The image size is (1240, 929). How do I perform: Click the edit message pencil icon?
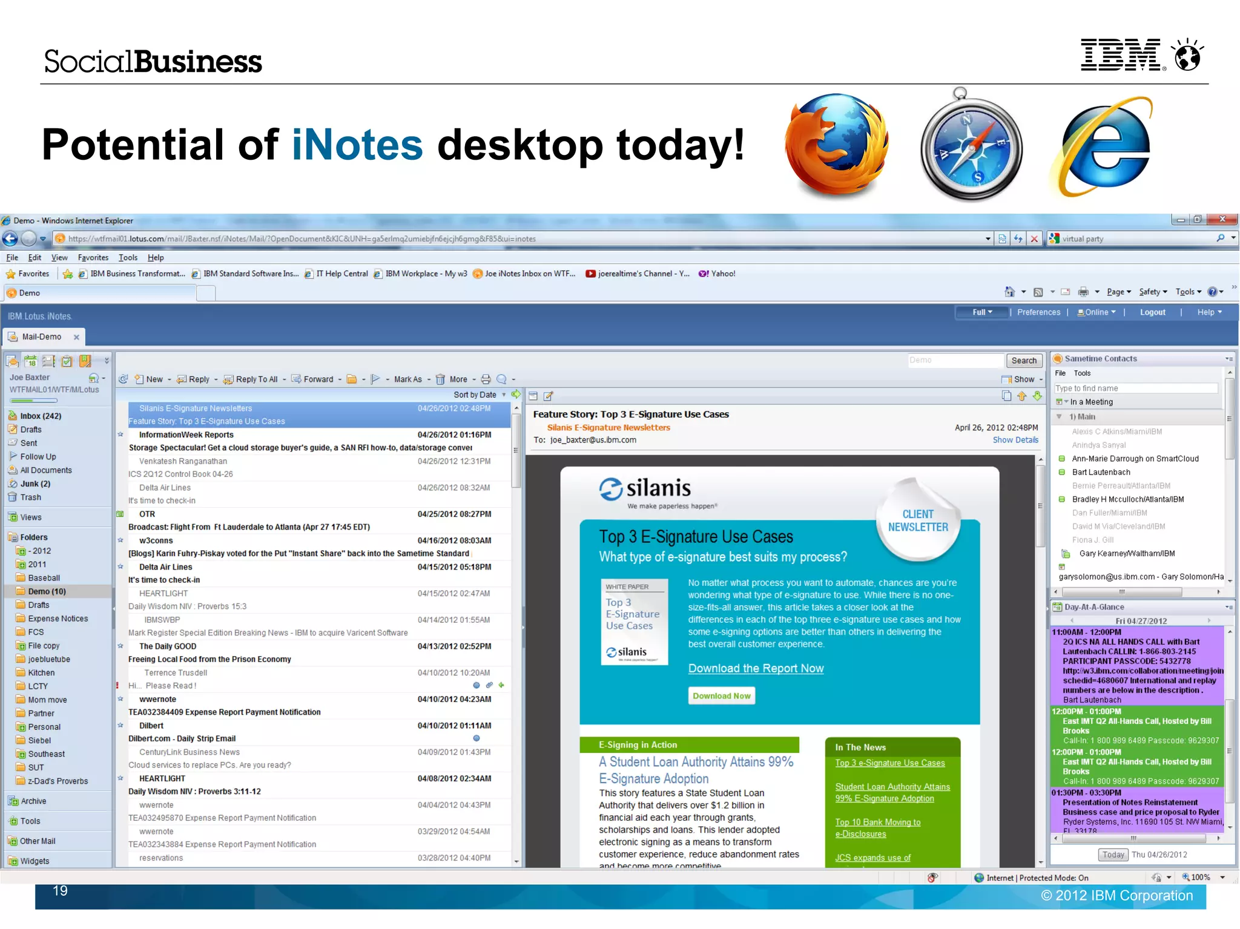(x=548, y=396)
